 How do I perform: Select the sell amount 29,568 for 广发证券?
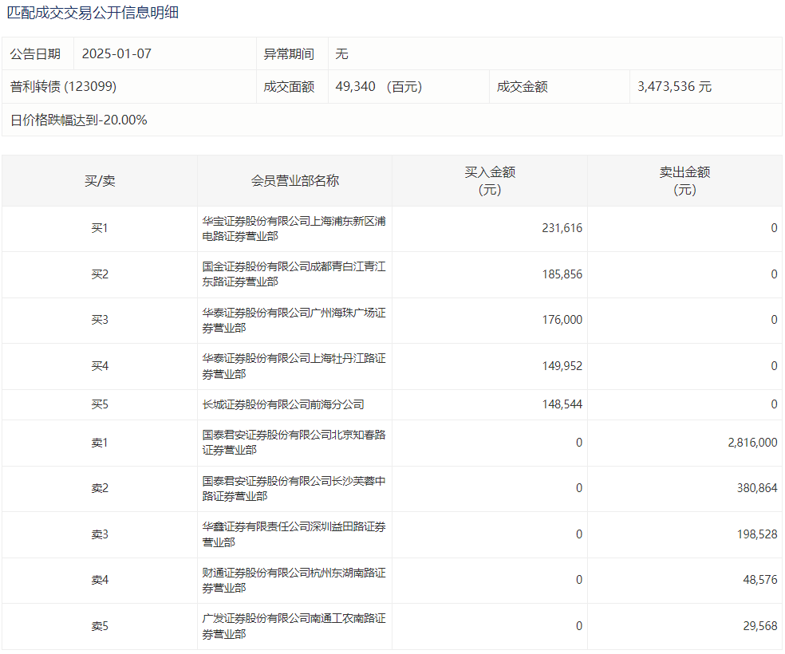click(x=759, y=626)
